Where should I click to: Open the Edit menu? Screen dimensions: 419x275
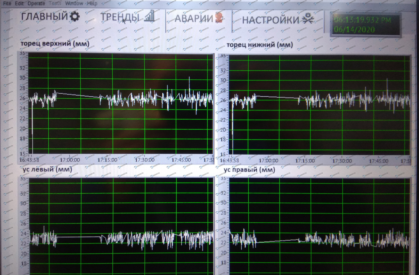pyautogui.click(x=19, y=3)
